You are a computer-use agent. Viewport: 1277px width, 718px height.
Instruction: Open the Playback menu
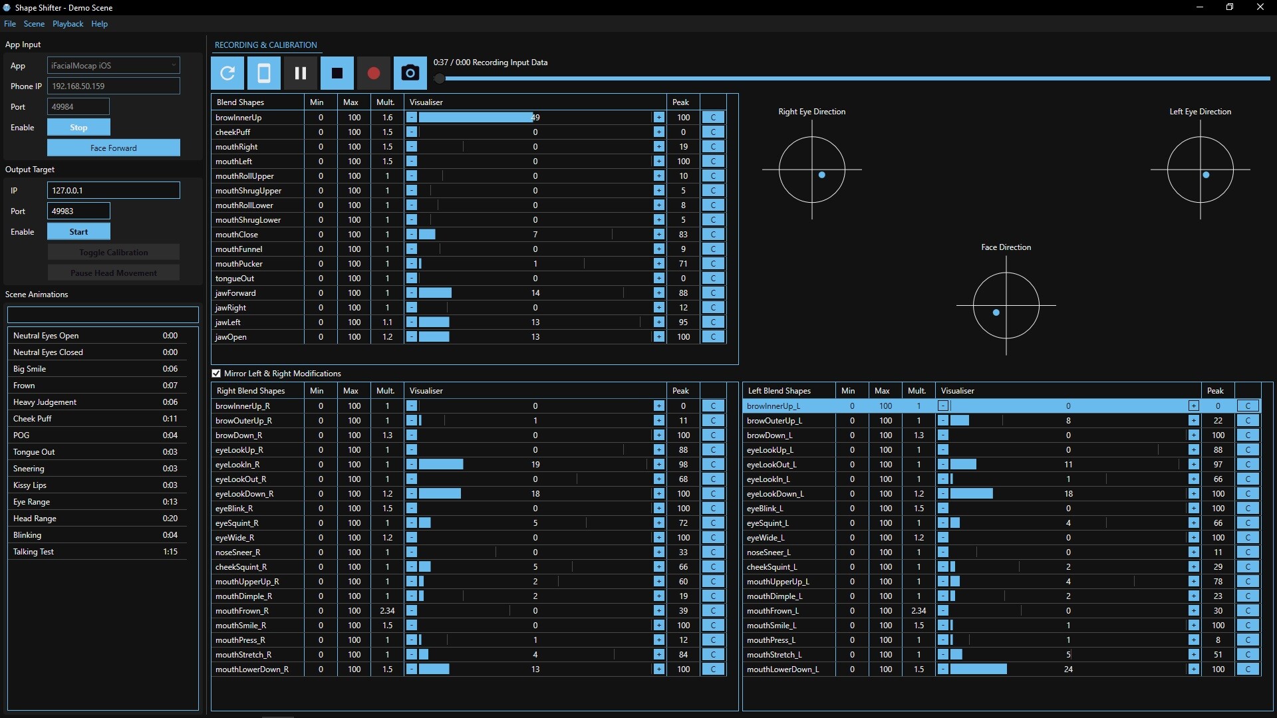[x=67, y=24]
